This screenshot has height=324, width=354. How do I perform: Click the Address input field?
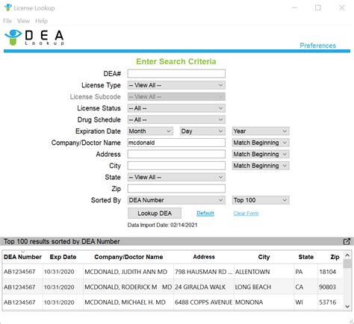(176, 154)
